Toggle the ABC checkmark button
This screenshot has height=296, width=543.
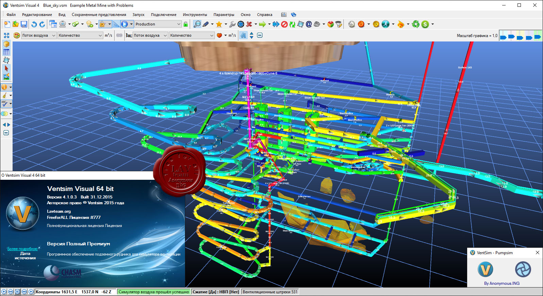[x=4, y=104]
